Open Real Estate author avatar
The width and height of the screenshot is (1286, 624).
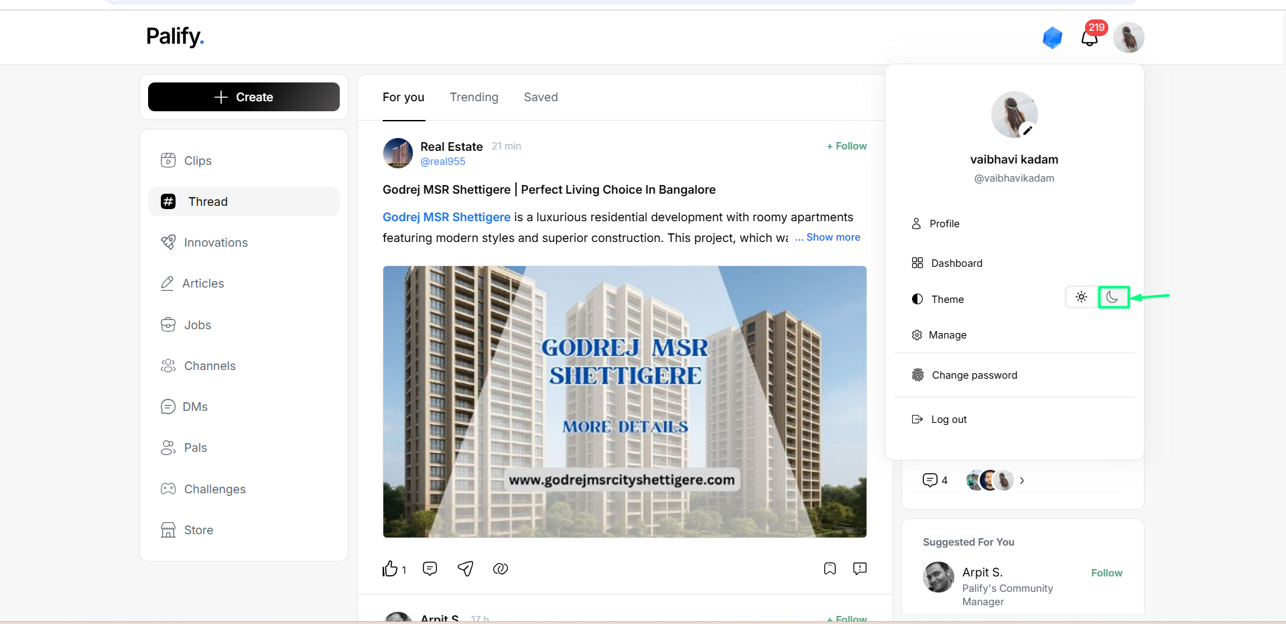point(398,153)
